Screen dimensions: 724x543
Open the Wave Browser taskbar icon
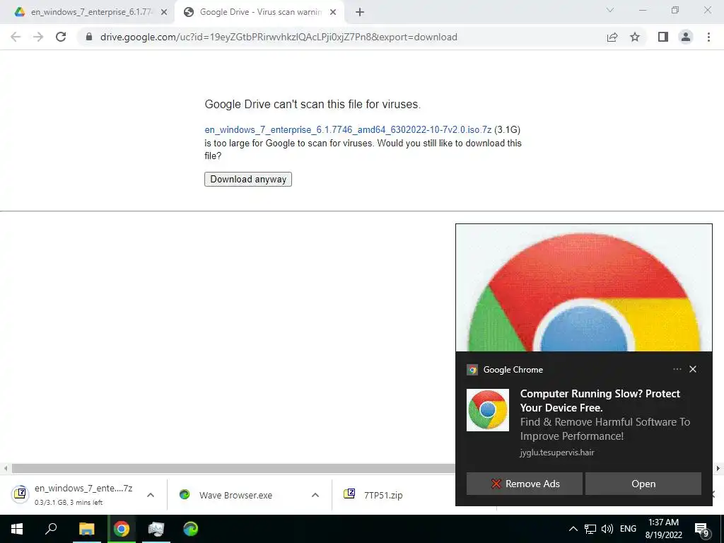point(191,529)
